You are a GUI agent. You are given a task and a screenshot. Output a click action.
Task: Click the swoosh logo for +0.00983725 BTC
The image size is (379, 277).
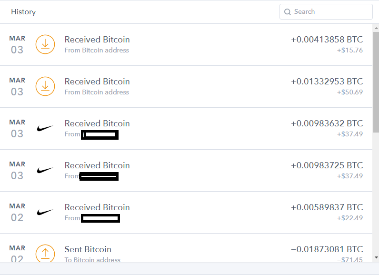[x=45, y=170]
